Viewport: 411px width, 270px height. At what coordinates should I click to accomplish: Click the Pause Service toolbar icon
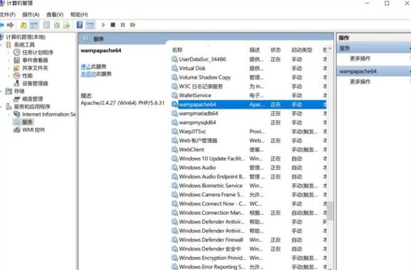tap(123, 25)
